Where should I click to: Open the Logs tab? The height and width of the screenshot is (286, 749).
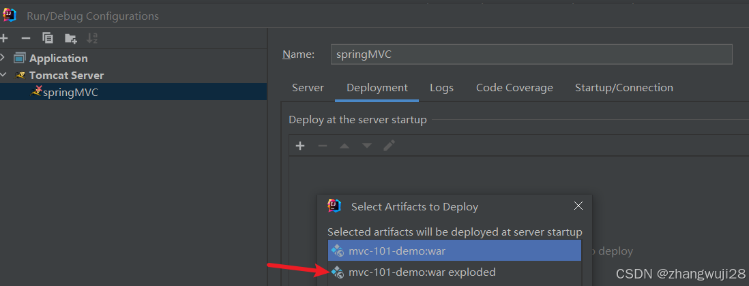tap(442, 88)
